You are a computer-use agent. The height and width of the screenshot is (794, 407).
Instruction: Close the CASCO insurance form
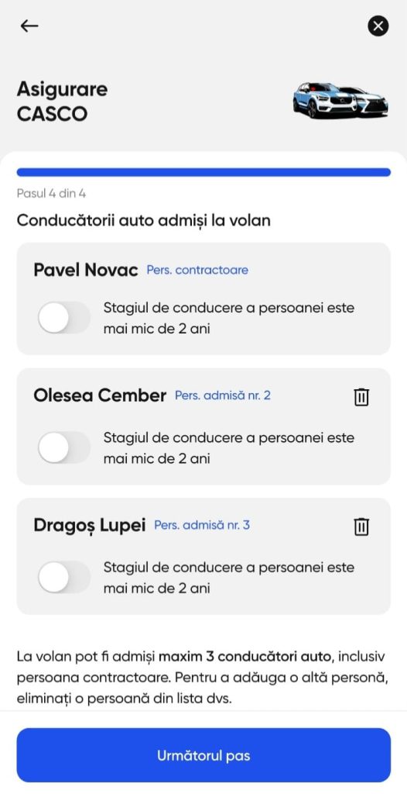[x=378, y=26]
